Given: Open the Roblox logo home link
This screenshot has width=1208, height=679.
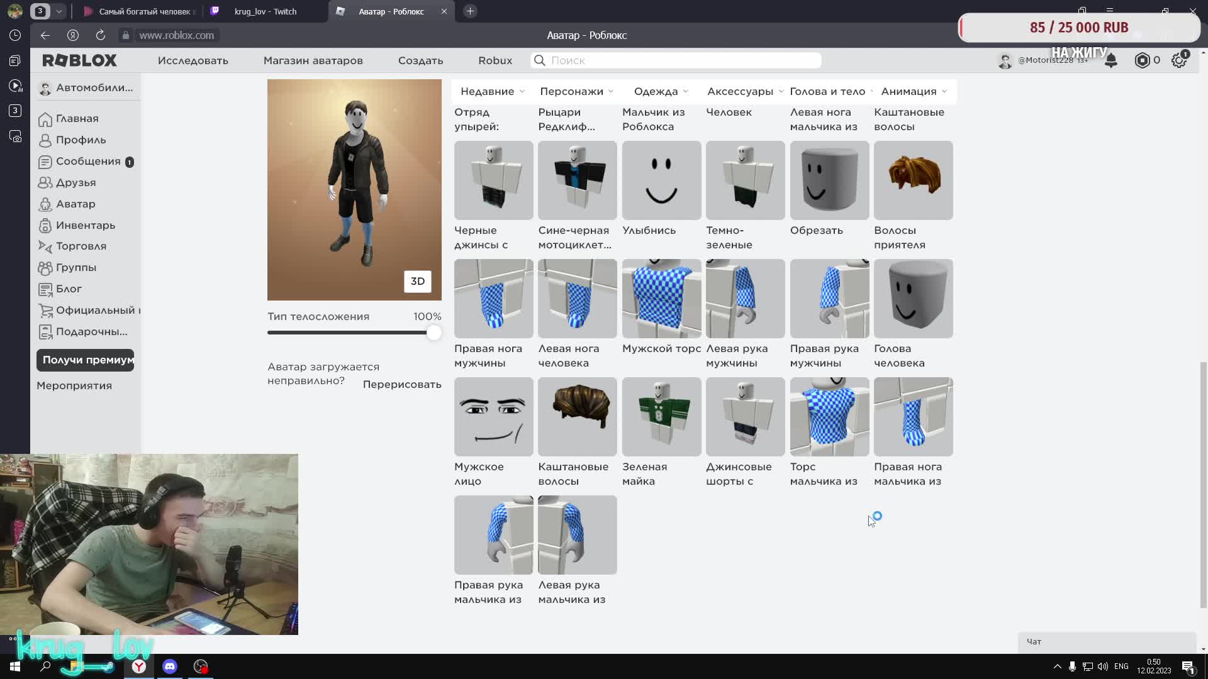Looking at the screenshot, I should click(79, 60).
